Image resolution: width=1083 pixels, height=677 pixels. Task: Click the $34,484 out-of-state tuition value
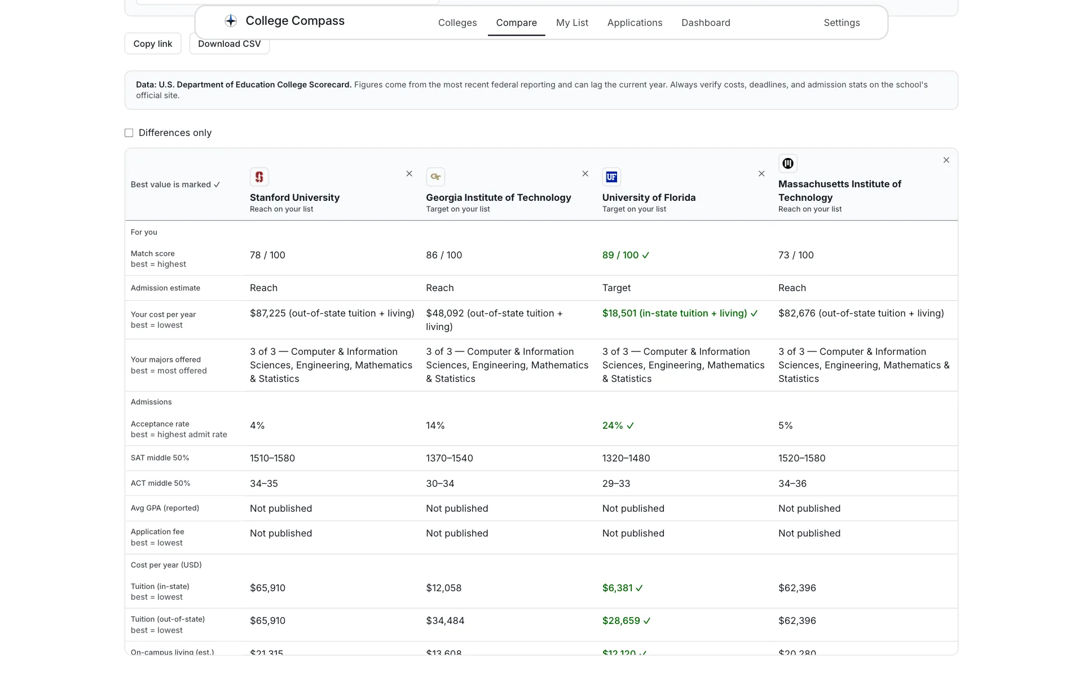pyautogui.click(x=445, y=621)
